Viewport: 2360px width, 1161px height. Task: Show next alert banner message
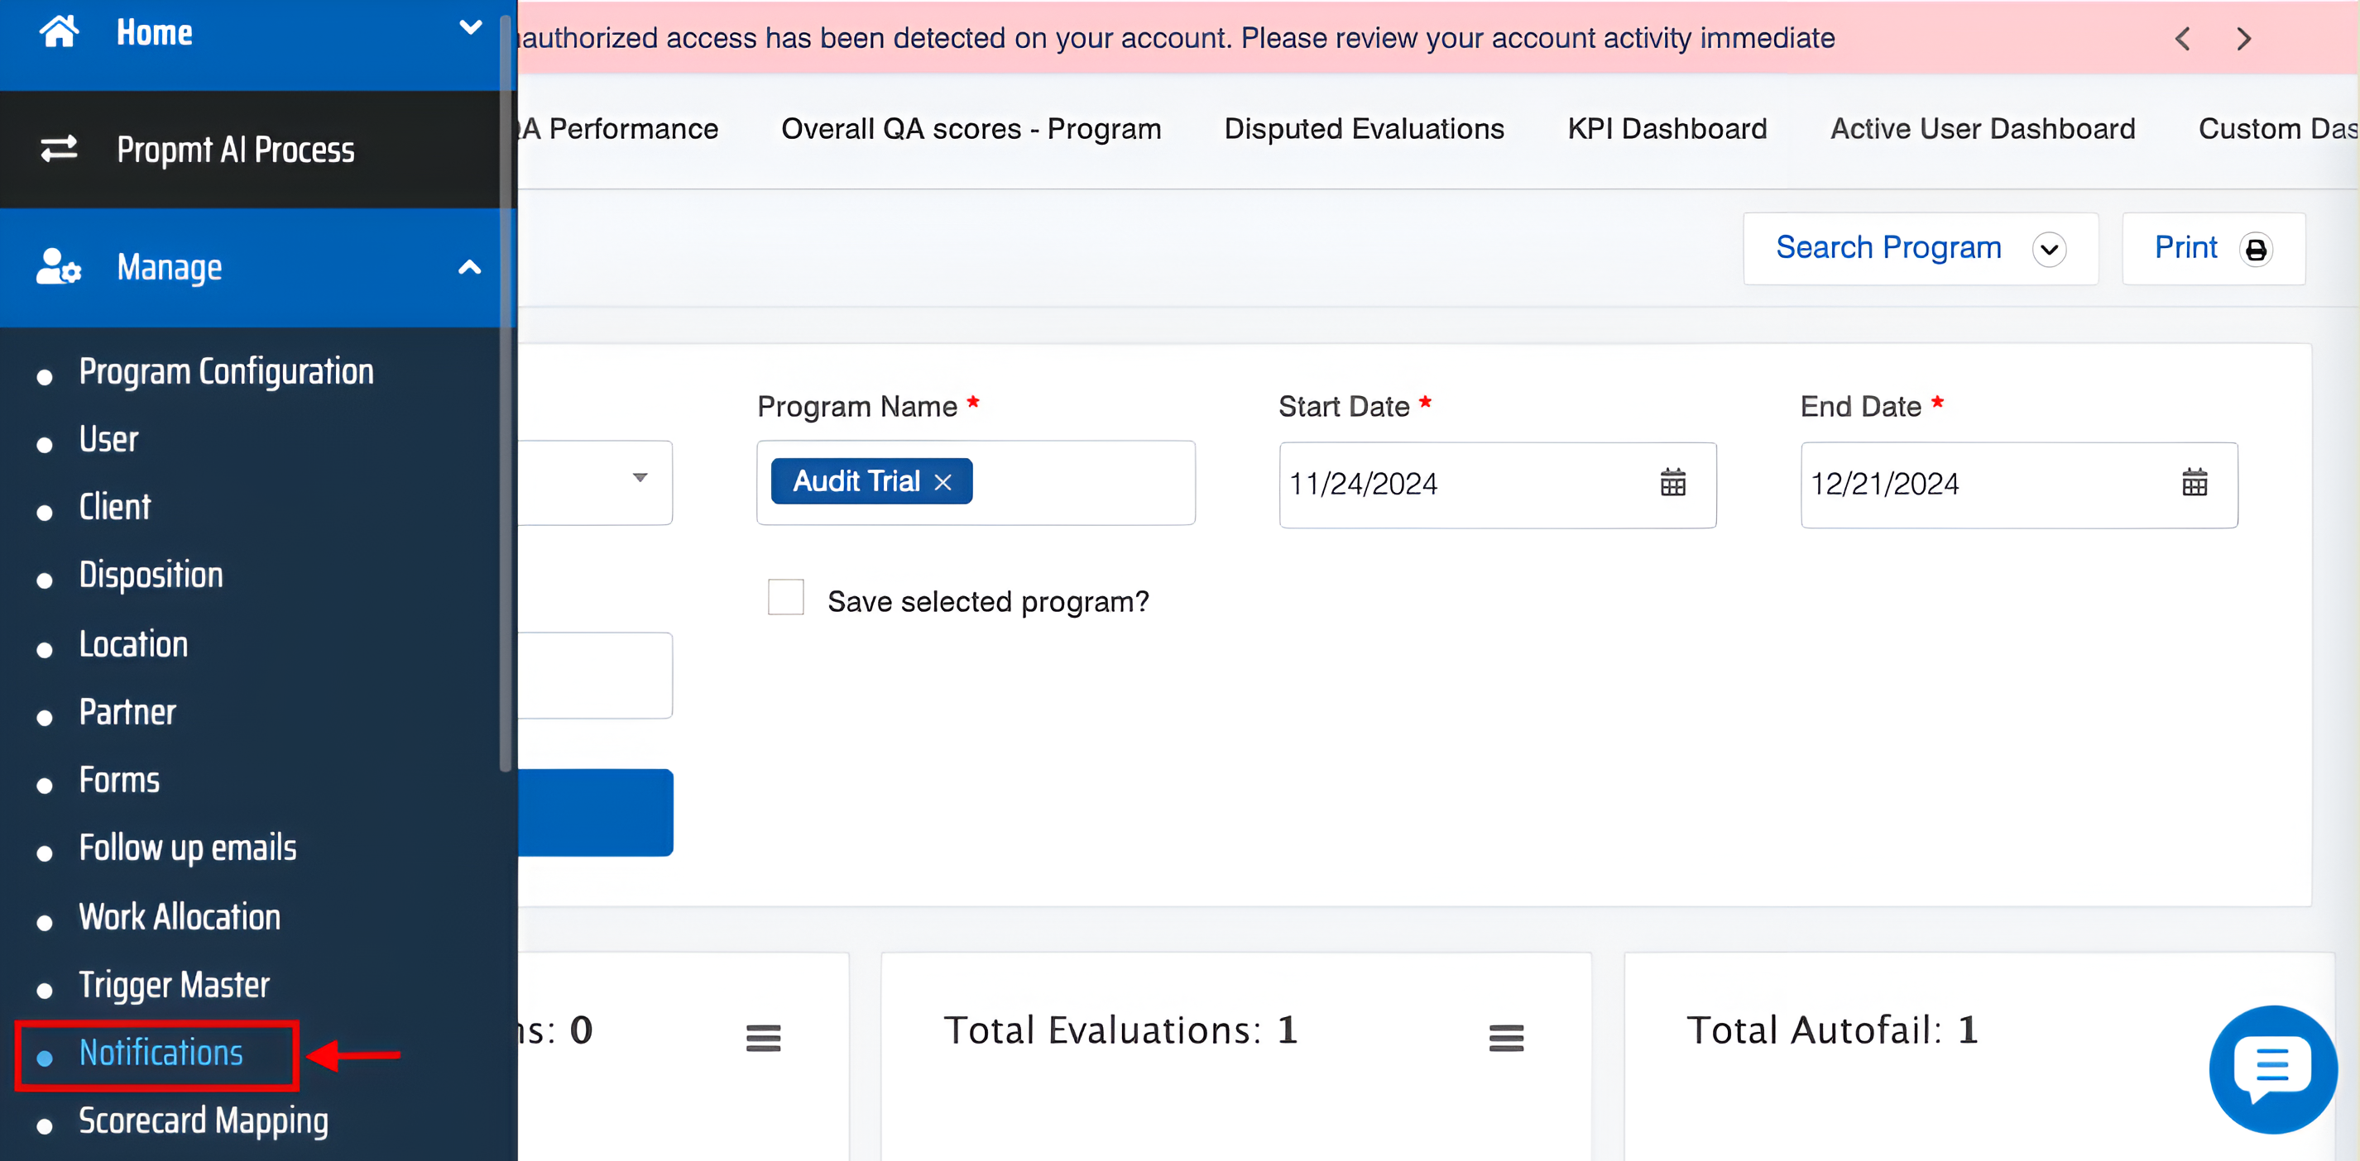point(2242,39)
